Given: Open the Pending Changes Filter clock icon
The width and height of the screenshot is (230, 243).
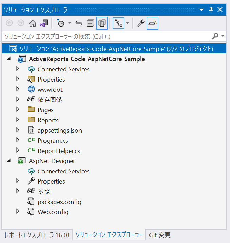Looking at the screenshot, I should coord(60,23).
